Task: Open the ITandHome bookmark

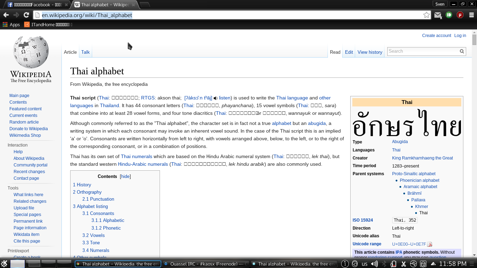Action: coord(48,25)
